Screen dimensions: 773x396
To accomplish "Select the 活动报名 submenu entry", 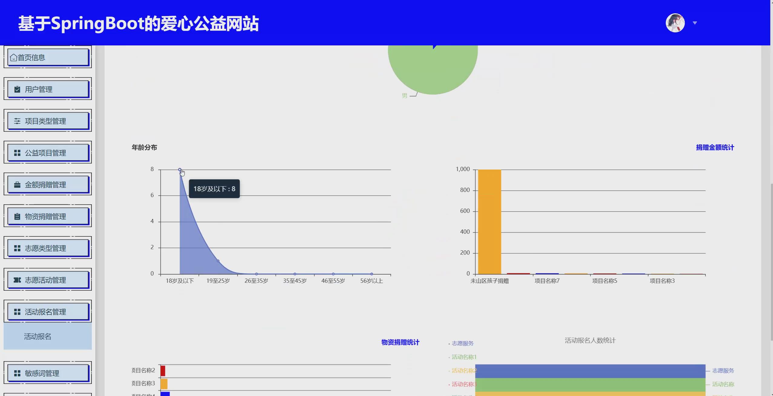I will 48,336.
